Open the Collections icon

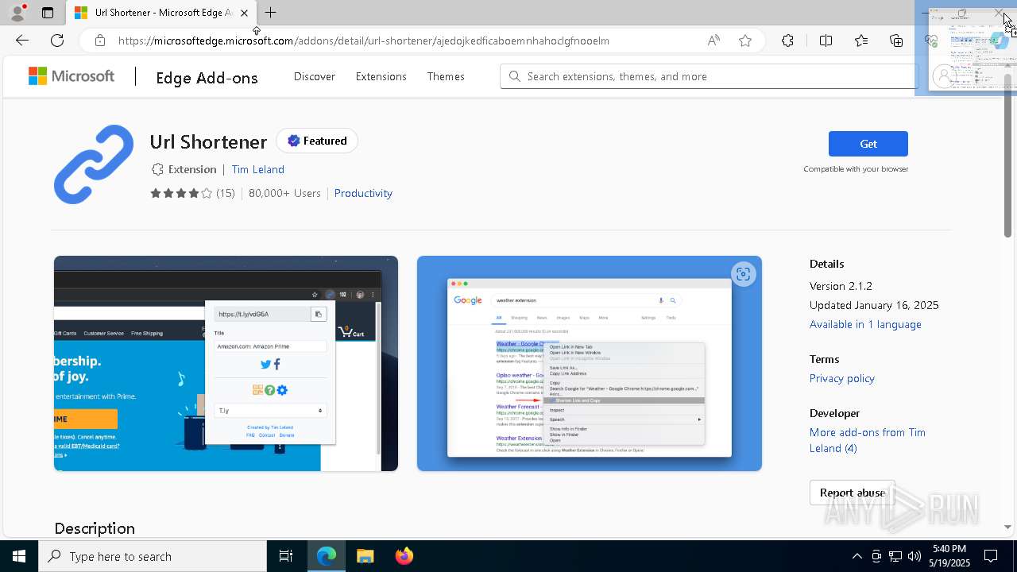coord(896,41)
